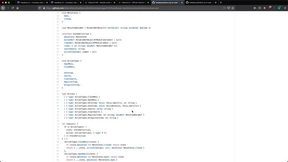Open the browser home page
This screenshot has width=288, height=162.
(18, 8)
